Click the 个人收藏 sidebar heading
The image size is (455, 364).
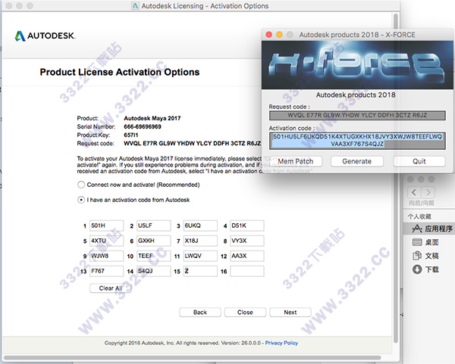point(419,216)
